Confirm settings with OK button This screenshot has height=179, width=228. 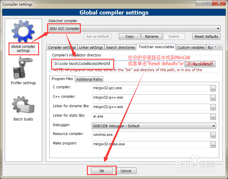pos(102,171)
